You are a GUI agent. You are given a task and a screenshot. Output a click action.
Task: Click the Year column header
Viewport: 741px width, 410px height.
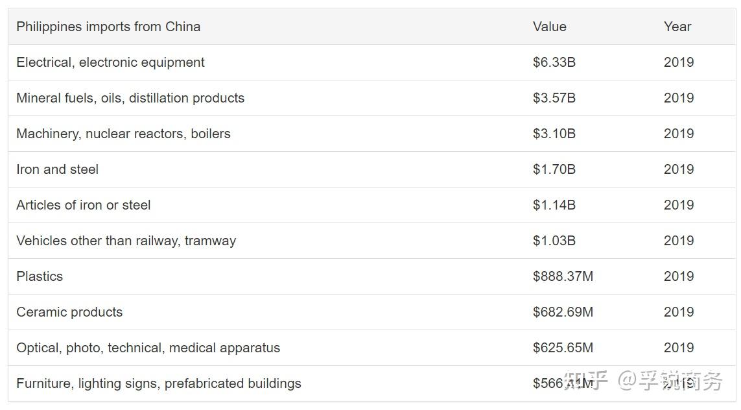pos(677,27)
